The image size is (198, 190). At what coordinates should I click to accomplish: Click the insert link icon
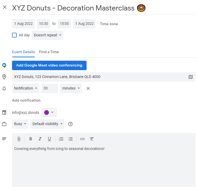click(82, 139)
